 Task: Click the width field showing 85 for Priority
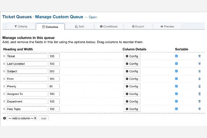click(54, 86)
